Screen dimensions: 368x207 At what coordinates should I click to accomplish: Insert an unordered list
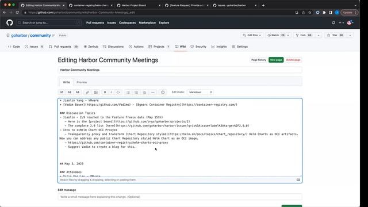tap(128, 92)
